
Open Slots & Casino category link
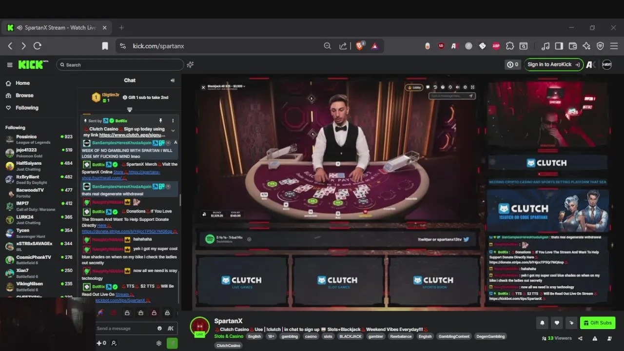pyautogui.click(x=229, y=336)
